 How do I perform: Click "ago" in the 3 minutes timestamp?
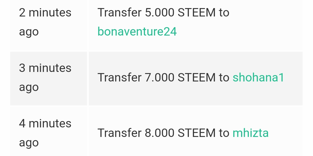click(29, 87)
